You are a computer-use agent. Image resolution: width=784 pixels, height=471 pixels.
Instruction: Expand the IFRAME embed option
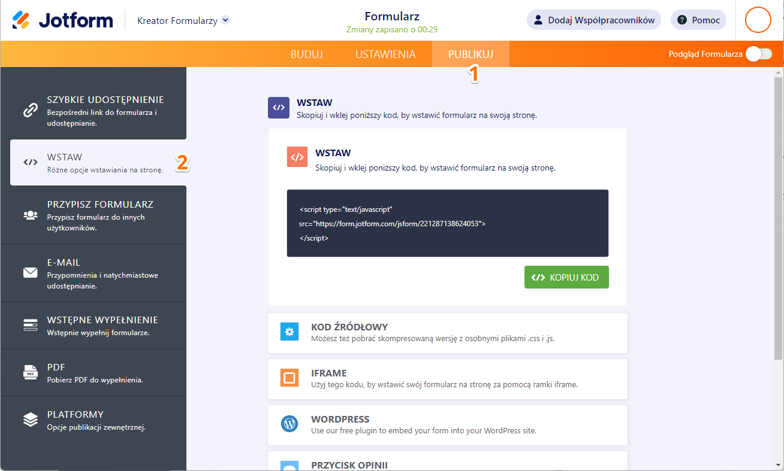[448, 379]
